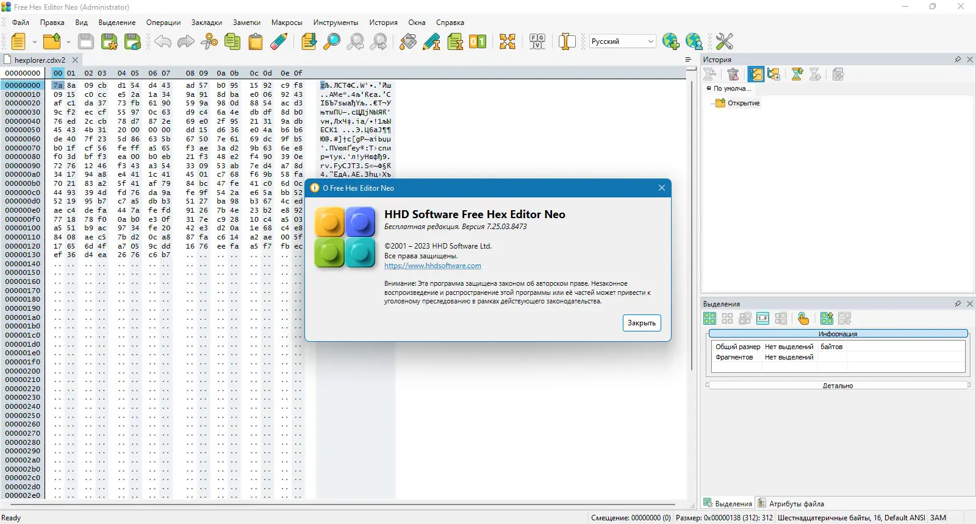The height and width of the screenshot is (524, 976).
Task: Click the Смещение status bar field
Action: pyautogui.click(x=631, y=518)
